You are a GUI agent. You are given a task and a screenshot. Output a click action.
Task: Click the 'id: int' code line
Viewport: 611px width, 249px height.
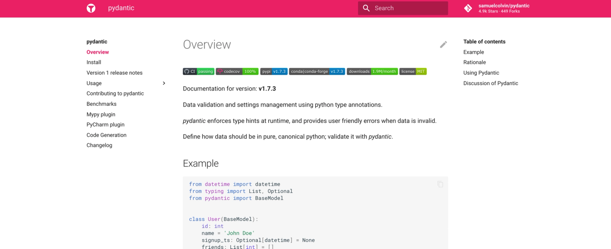coord(213,226)
